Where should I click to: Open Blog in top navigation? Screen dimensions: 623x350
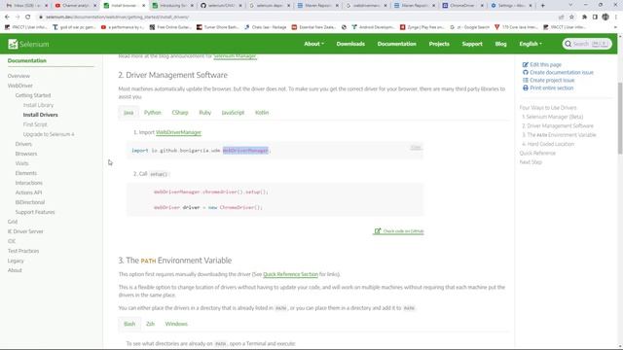(x=500, y=44)
